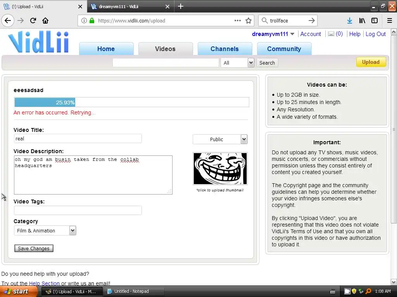
Task: Open a new tab with plus icon
Action: tap(181, 6)
